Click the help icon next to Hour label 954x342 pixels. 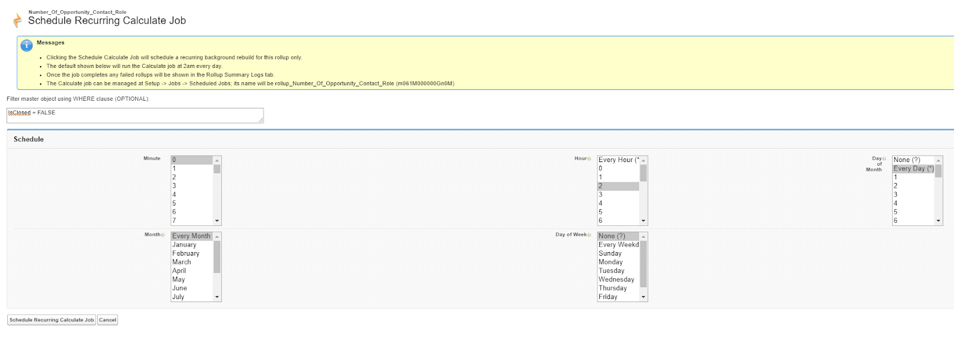tap(589, 158)
